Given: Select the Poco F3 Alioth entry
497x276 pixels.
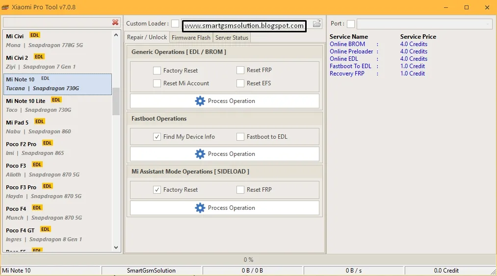Looking at the screenshot, I should pyautogui.click(x=57, y=170).
